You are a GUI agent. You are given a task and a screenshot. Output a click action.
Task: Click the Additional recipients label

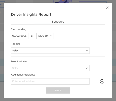click(23, 75)
